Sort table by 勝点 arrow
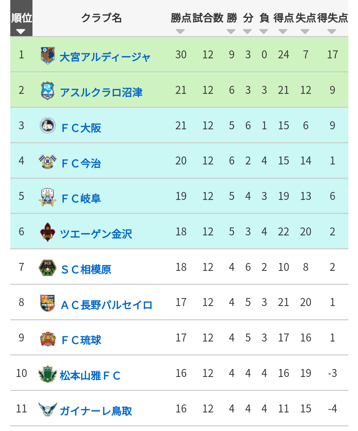Image resolution: width=358 pixels, height=431 pixels. [180, 31]
